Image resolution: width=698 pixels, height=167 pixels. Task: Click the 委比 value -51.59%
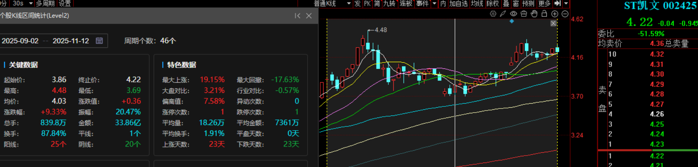pyautogui.click(x=651, y=34)
